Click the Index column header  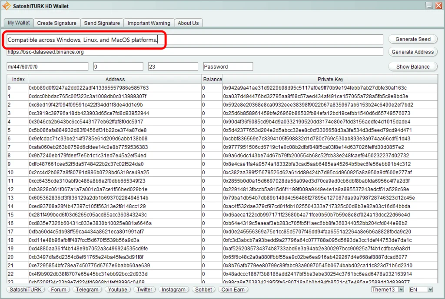click(x=18, y=80)
